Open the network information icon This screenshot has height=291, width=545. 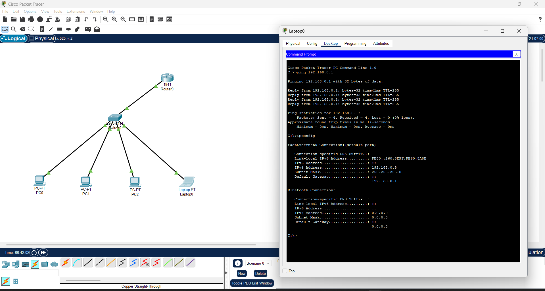(x=40, y=19)
